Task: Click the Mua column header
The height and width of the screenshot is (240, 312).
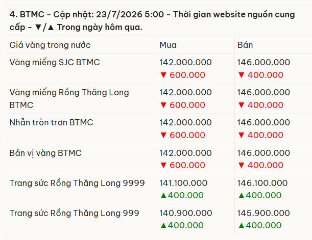Action: (x=168, y=45)
